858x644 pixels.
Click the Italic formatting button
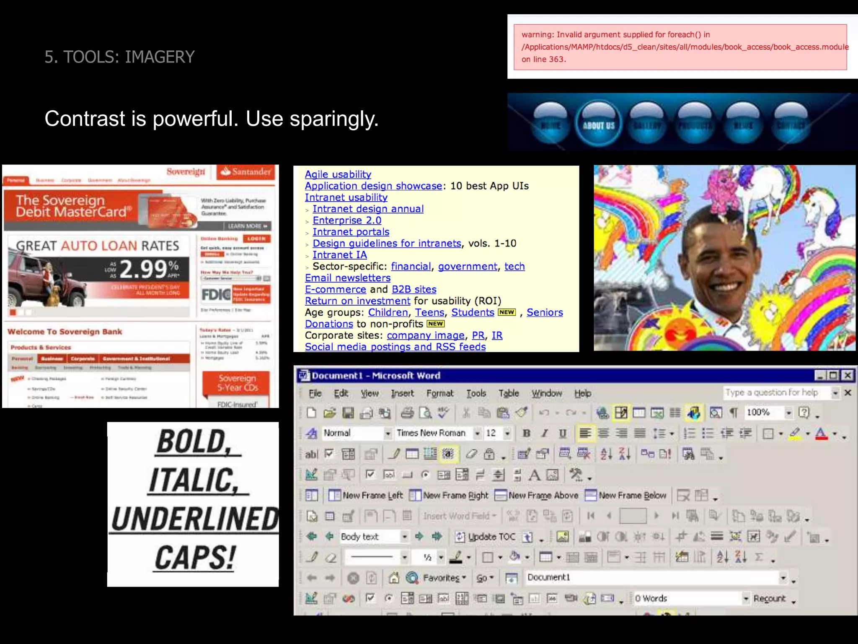point(545,433)
